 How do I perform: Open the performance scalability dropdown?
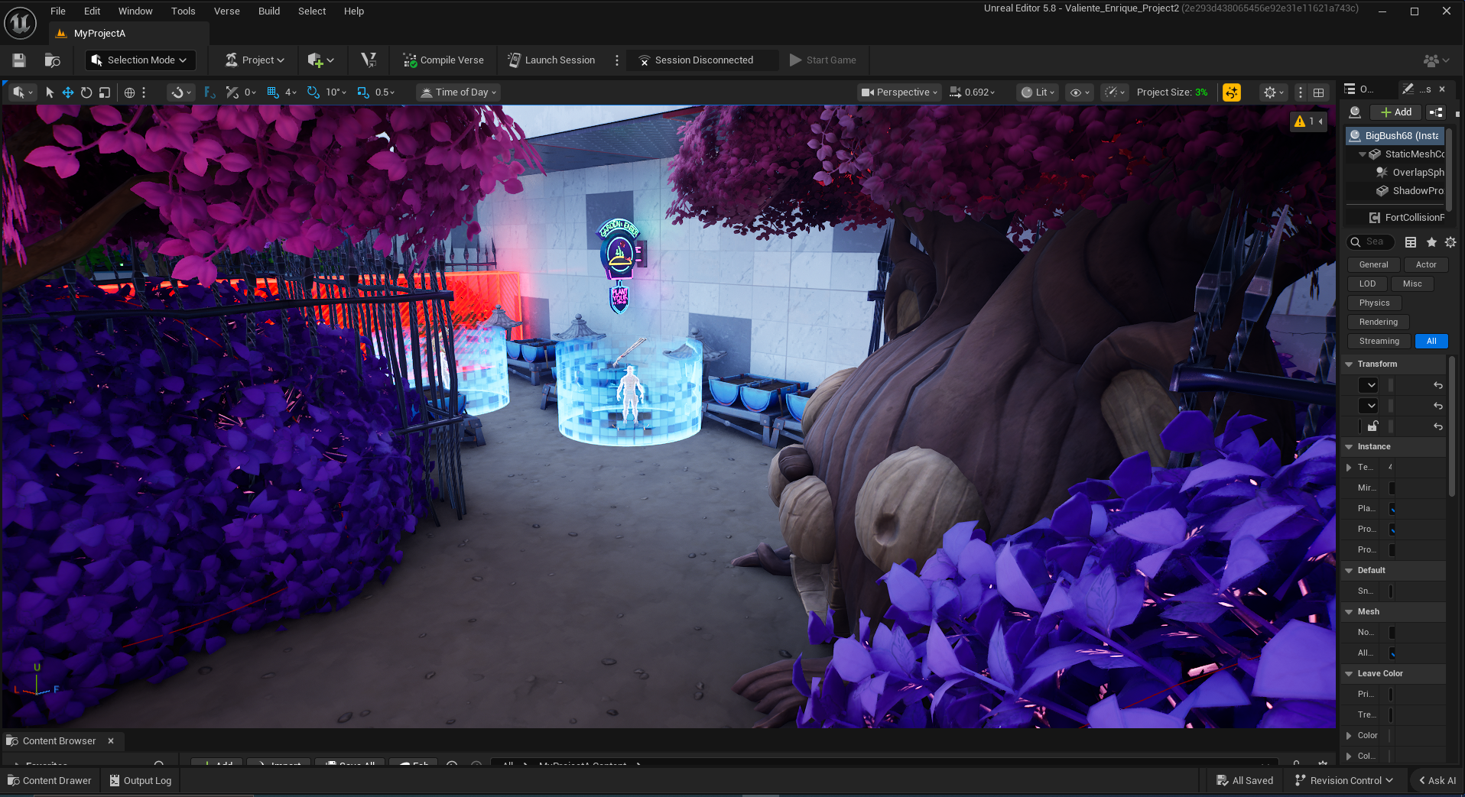tap(1115, 92)
